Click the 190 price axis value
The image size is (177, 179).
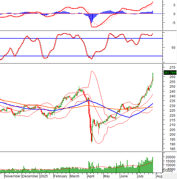[x=172, y=144]
